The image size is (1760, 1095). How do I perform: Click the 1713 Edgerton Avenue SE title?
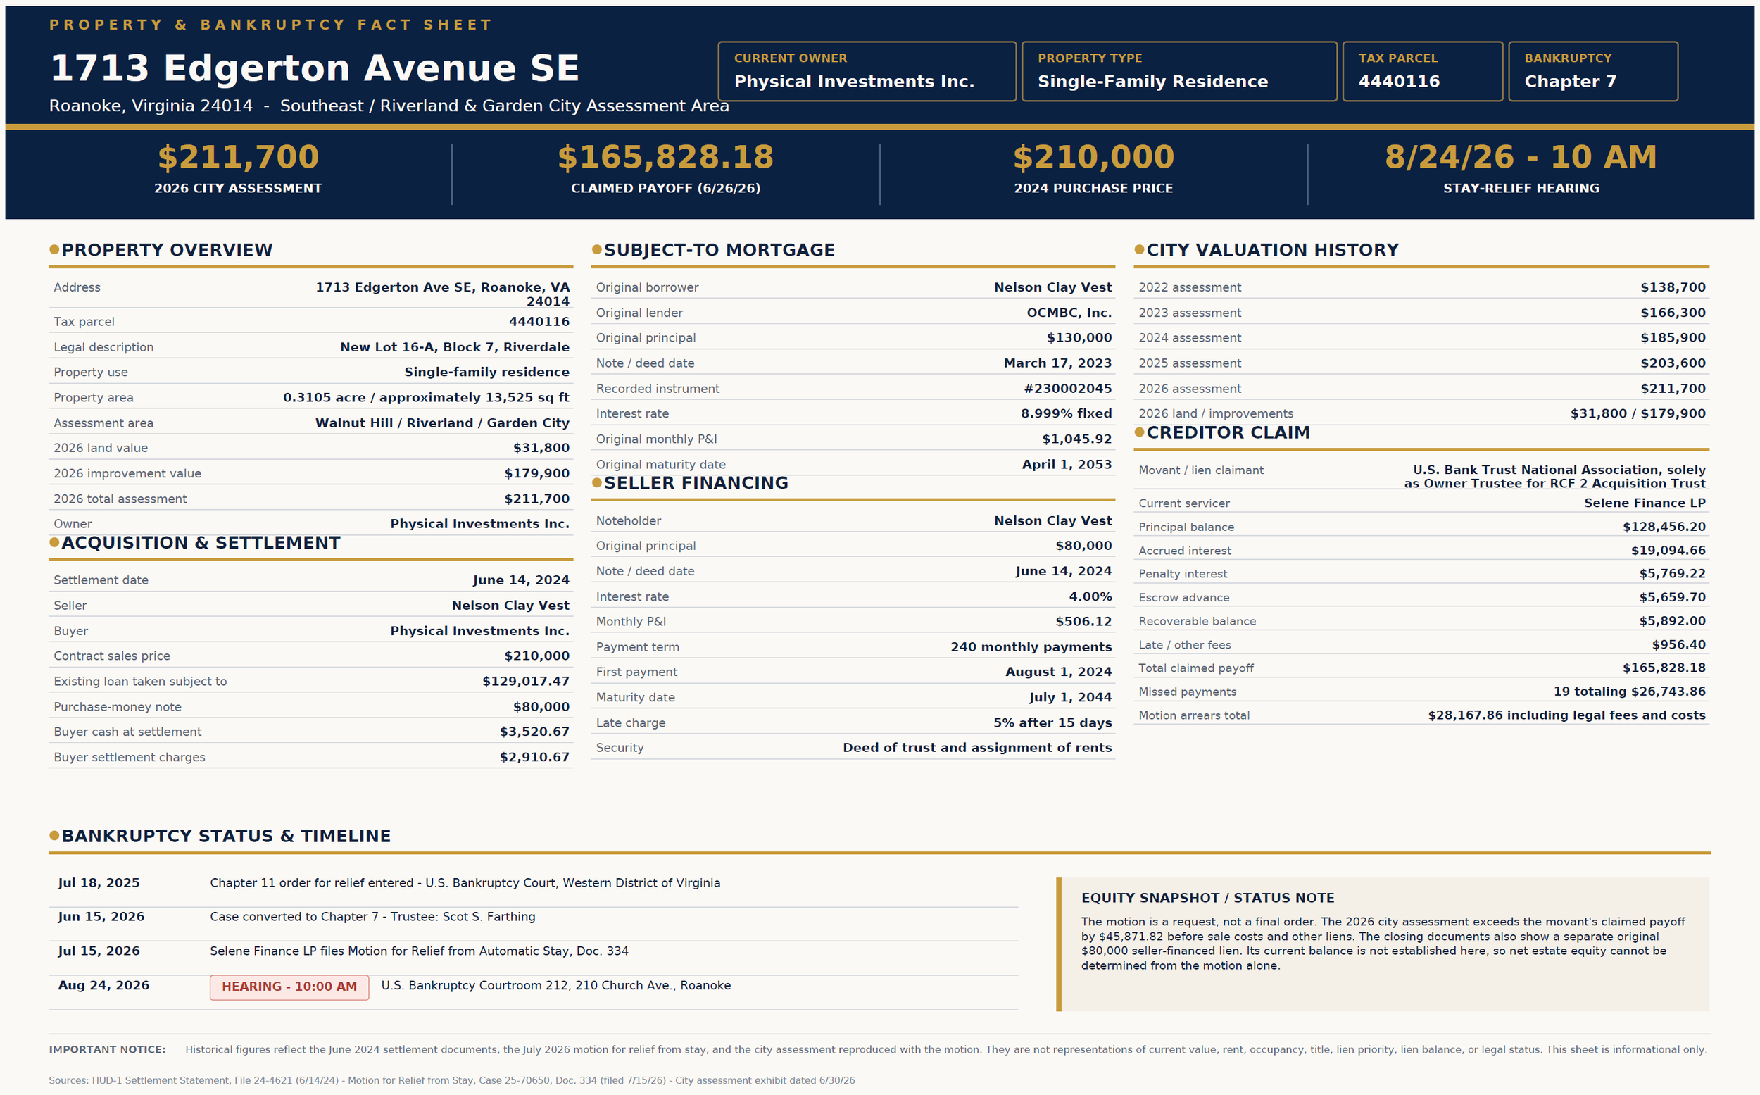click(314, 68)
